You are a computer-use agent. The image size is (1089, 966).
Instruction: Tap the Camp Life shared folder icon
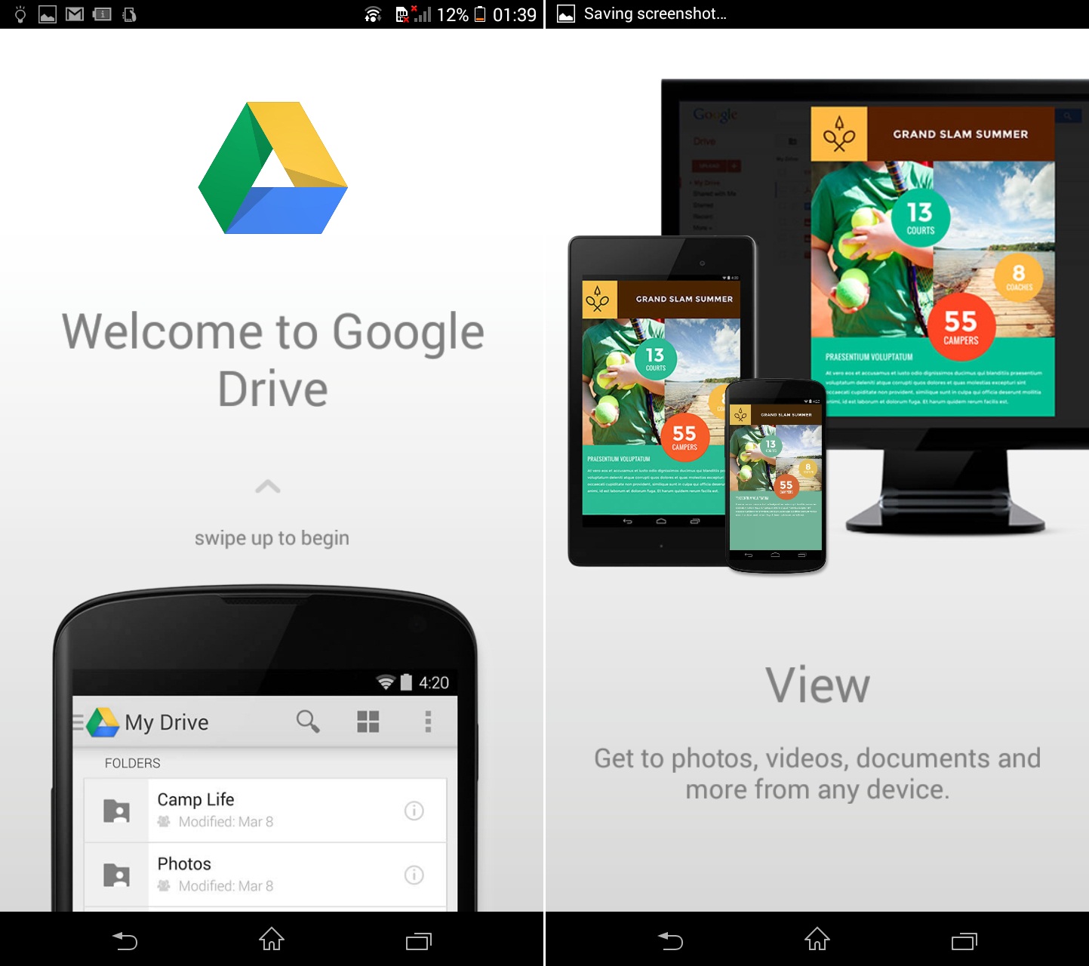[x=116, y=811]
